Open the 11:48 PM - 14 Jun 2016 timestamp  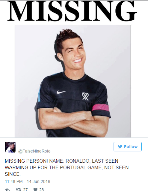coord(28,181)
